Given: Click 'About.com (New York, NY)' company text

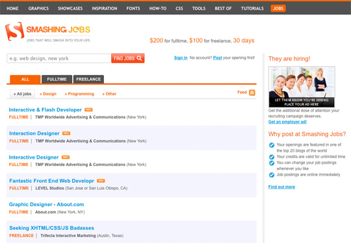Looking at the screenshot, I should pyautogui.click(x=60, y=212).
